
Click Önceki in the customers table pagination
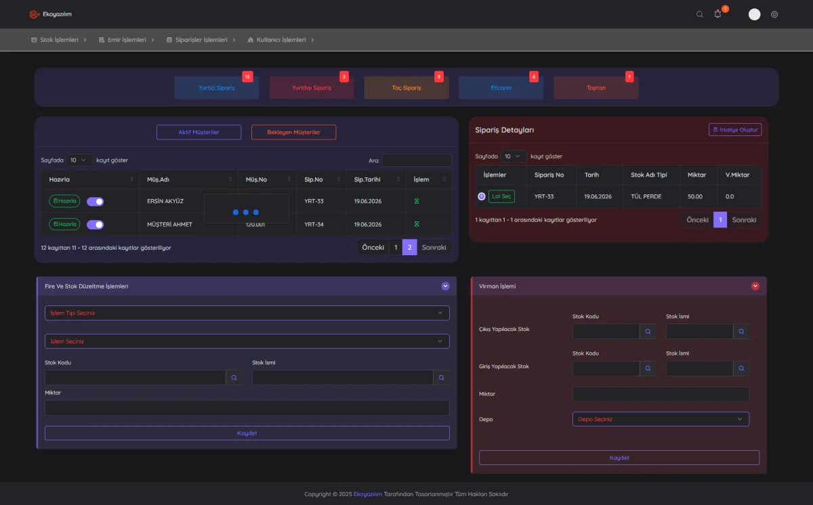coord(373,248)
